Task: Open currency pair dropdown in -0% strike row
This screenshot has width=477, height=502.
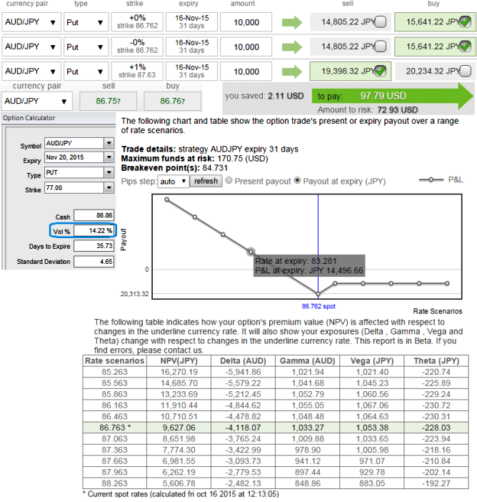Action: tap(31, 46)
